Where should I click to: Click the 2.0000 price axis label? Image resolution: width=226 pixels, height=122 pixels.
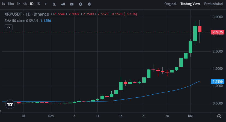pos(218,51)
